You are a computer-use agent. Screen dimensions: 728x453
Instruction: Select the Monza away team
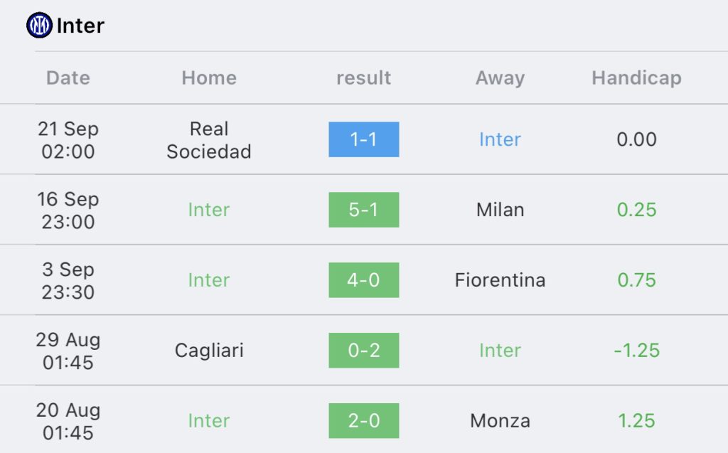point(500,421)
